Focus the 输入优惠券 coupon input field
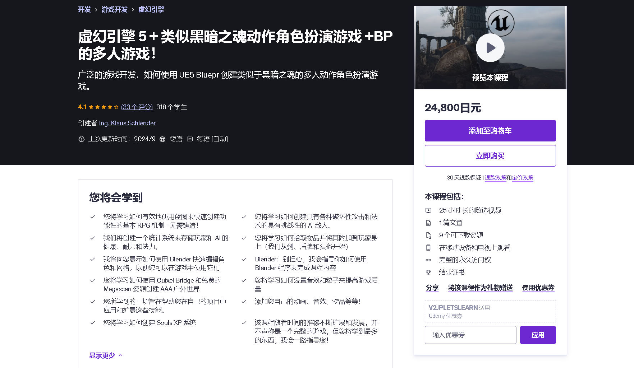Image resolution: width=634 pixels, height=368 pixels. (x=470, y=335)
